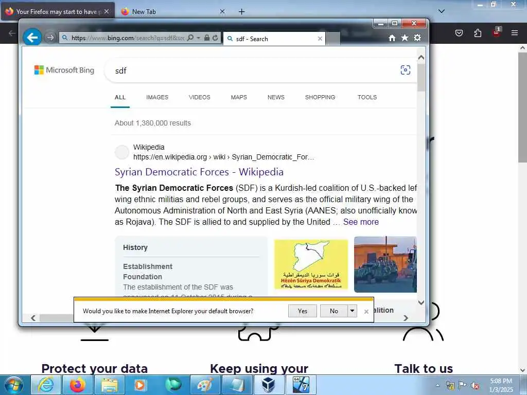Click Firefox Save to Pocket icon
Screen dimensions: 527x395
tap(459, 33)
